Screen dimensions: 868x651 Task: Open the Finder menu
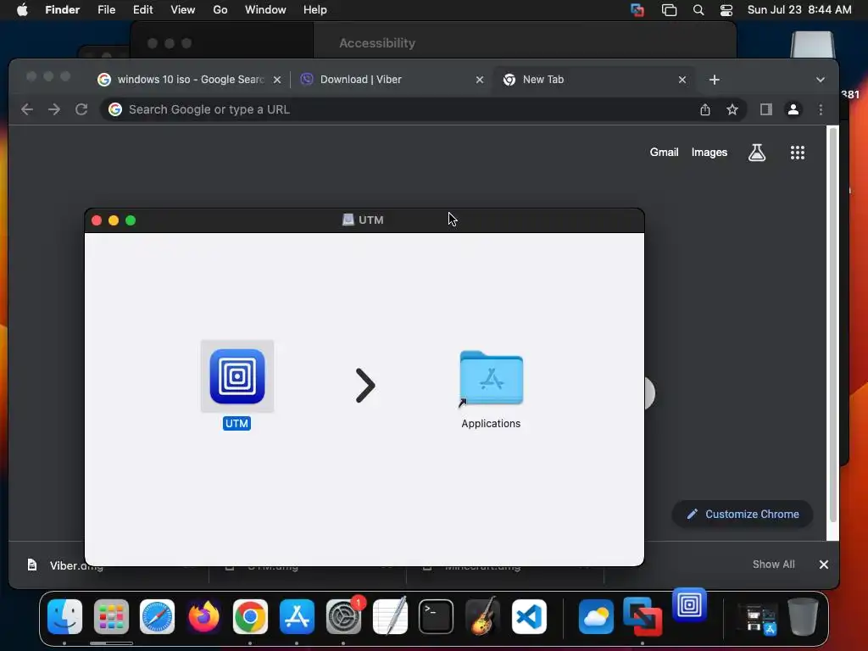[x=62, y=10]
